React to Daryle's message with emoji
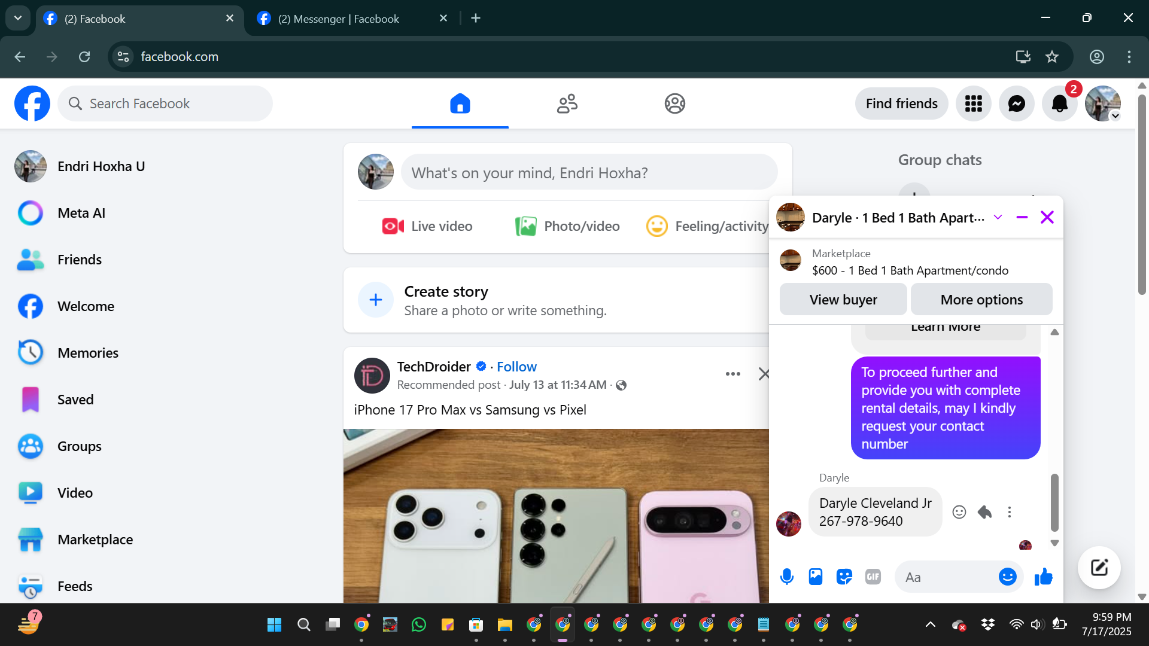The width and height of the screenshot is (1149, 646). [959, 512]
